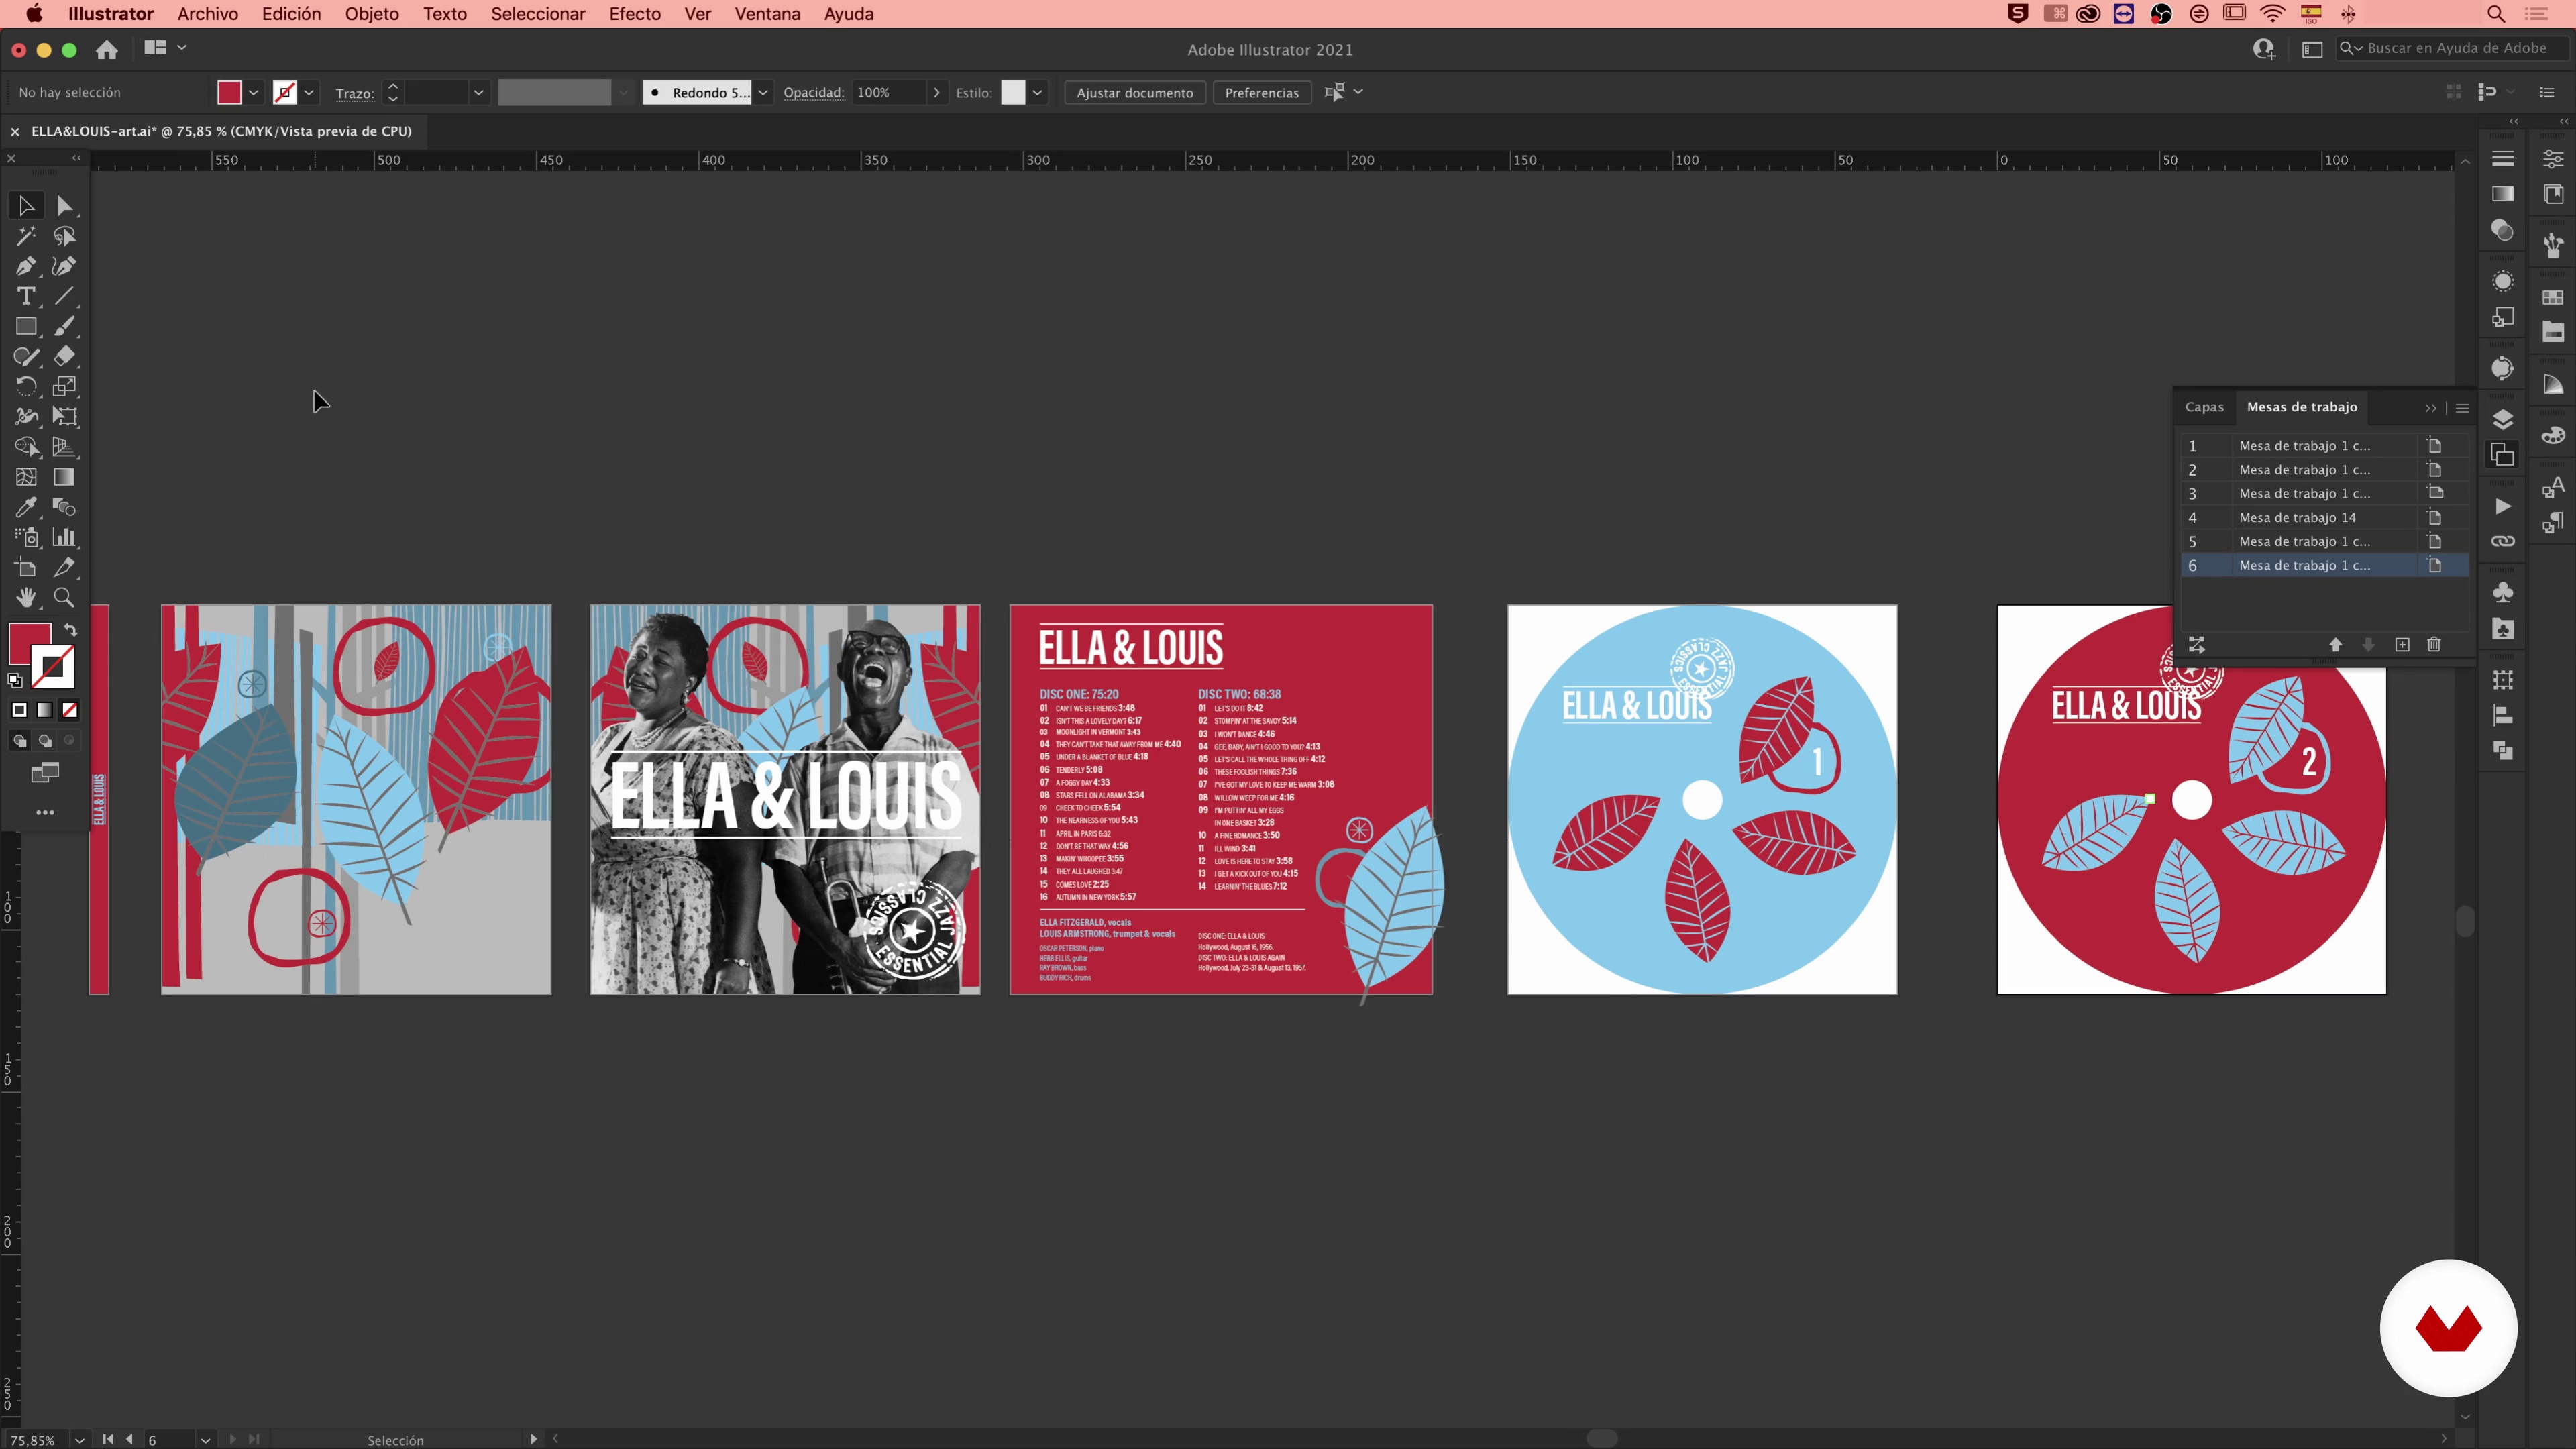Select the Curvature tool
The image size is (2576, 1449).
pos(64,266)
